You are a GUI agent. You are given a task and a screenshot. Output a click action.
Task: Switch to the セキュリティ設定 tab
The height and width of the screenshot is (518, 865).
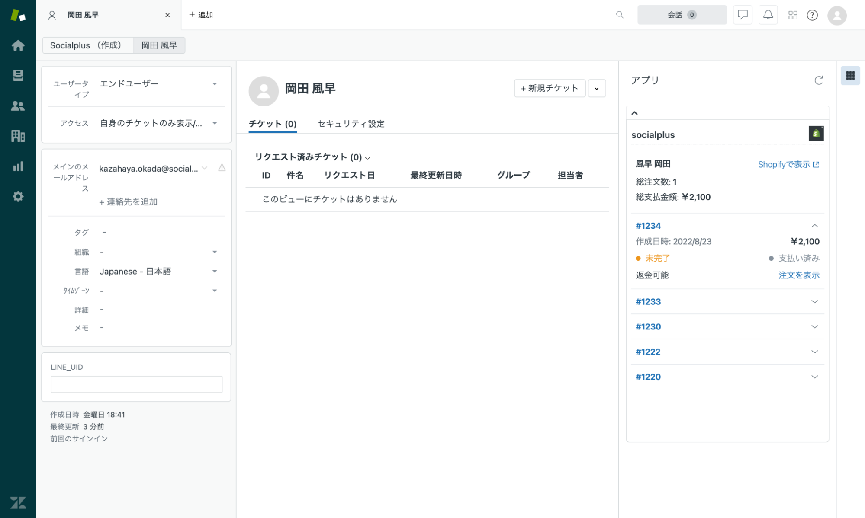351,124
